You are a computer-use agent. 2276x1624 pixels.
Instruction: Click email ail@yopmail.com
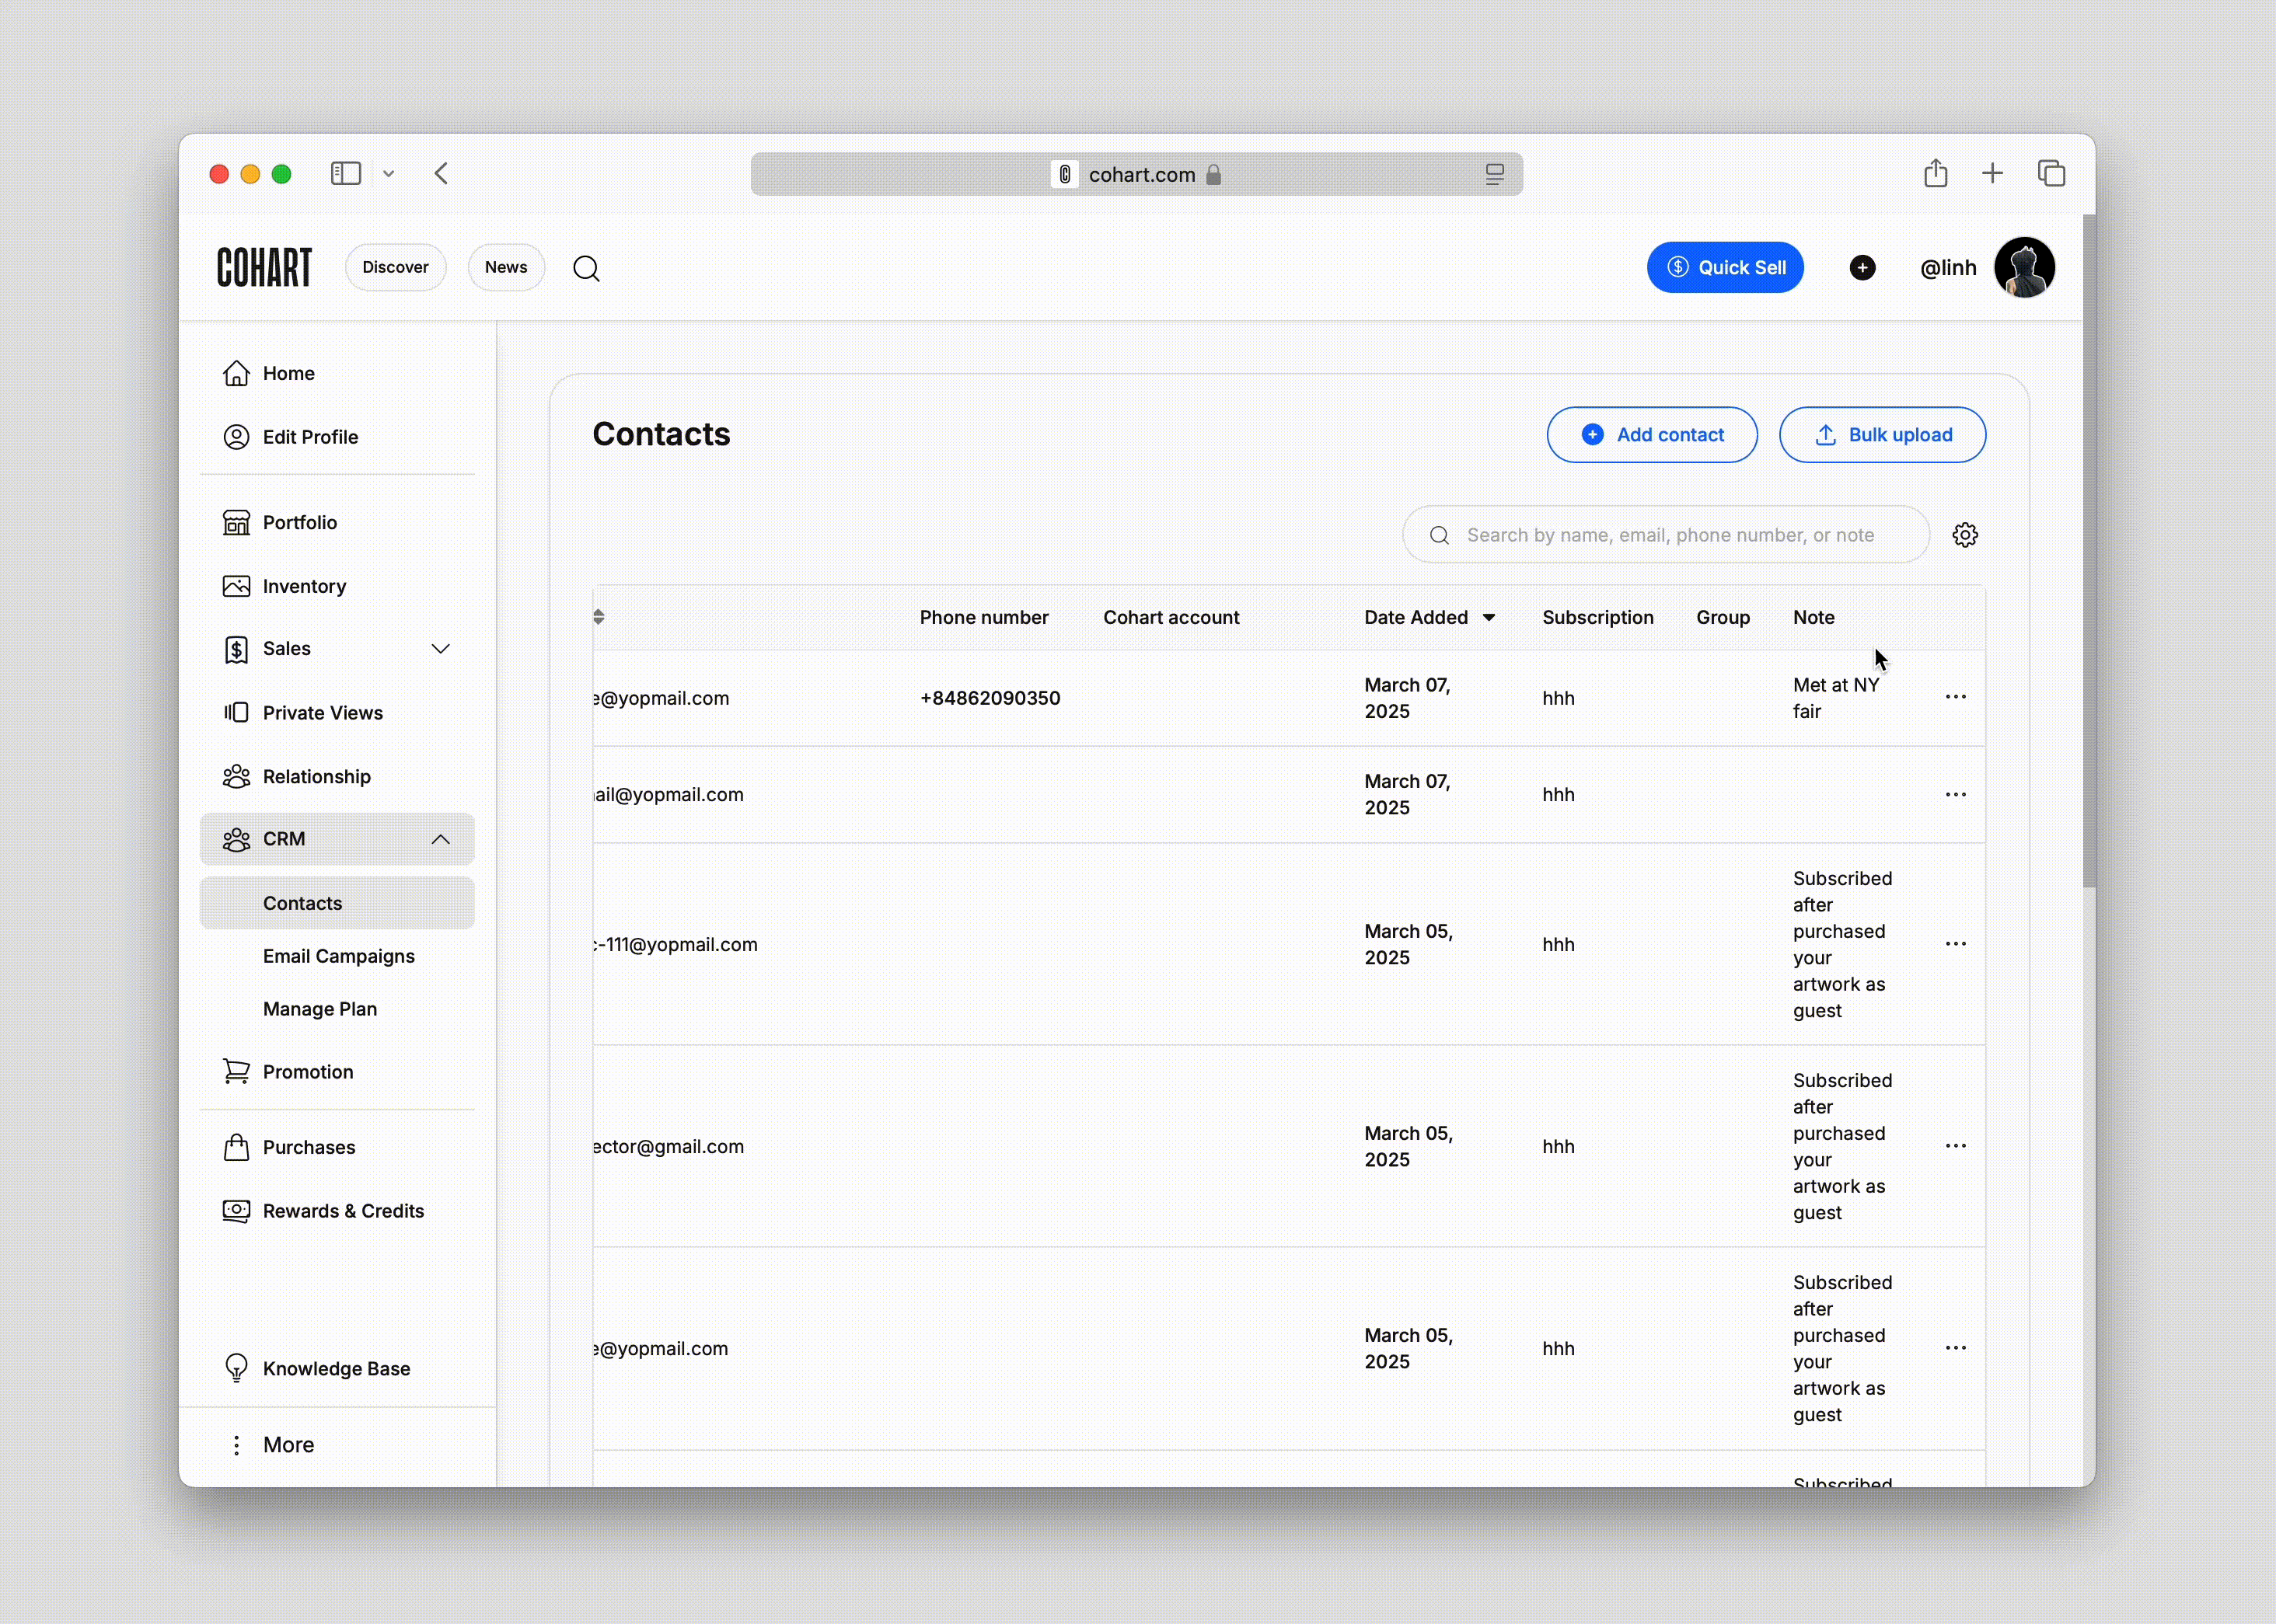[x=668, y=795]
